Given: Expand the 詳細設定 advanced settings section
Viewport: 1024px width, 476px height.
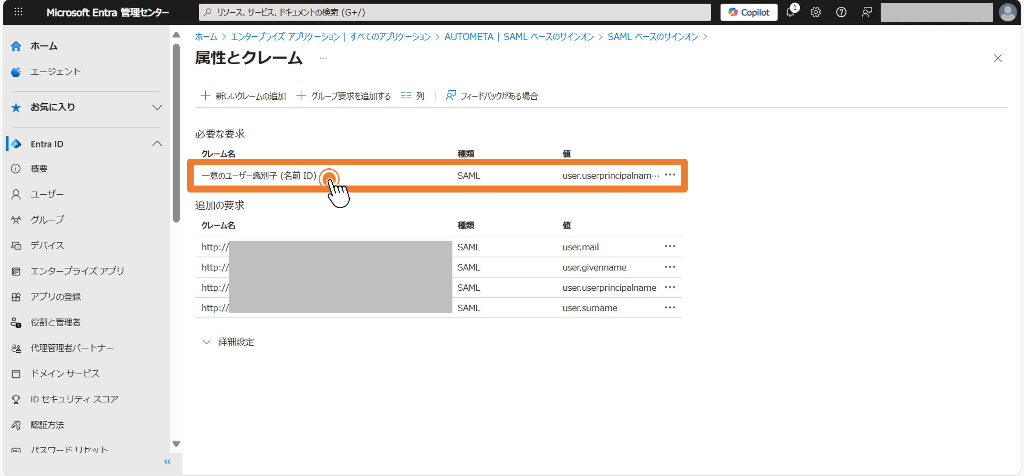Looking at the screenshot, I should click(x=229, y=342).
